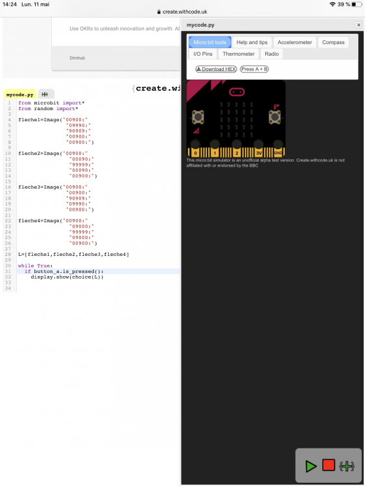Click GND pin on micro:bit edge connector
This screenshot has width=365, height=486.
(278, 150)
